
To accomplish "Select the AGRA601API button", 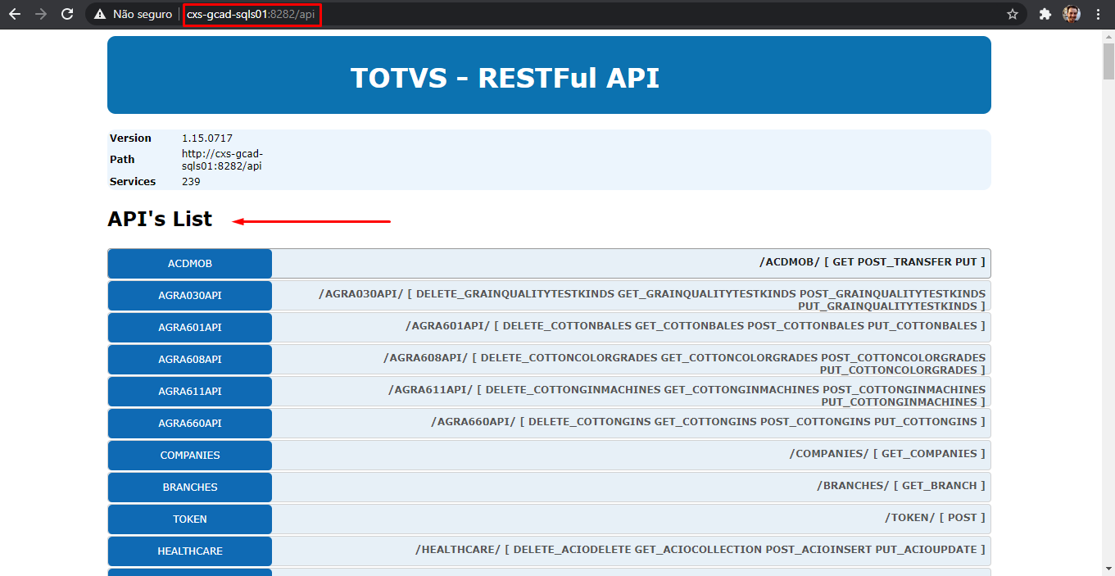I will point(190,328).
